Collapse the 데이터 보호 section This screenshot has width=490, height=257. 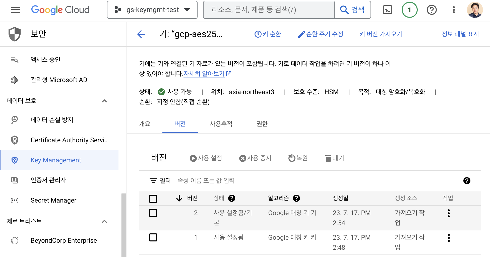(105, 101)
